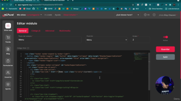Image resolution: width=181 pixels, height=101 pixels.
Task: Click the Código Html label
Action: pos(21,48)
